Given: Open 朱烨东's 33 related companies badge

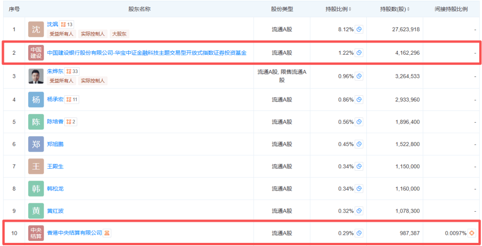Looking at the screenshot, I should (x=71, y=71).
